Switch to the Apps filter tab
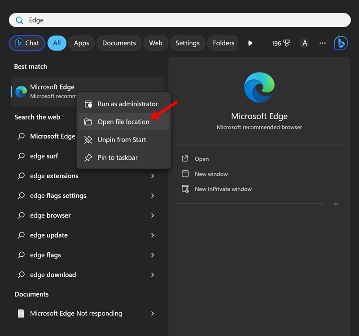The image size is (359, 336). tap(81, 43)
